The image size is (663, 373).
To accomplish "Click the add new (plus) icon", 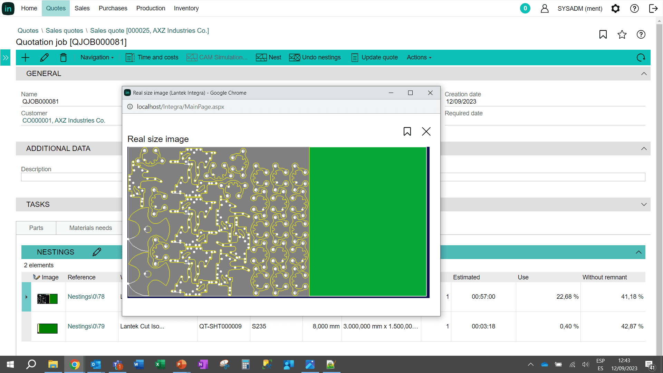I will (26, 57).
